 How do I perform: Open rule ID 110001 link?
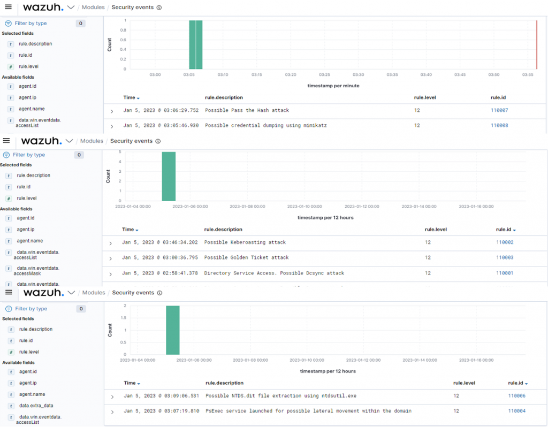(505, 273)
